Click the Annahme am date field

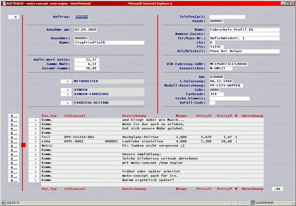85,30
